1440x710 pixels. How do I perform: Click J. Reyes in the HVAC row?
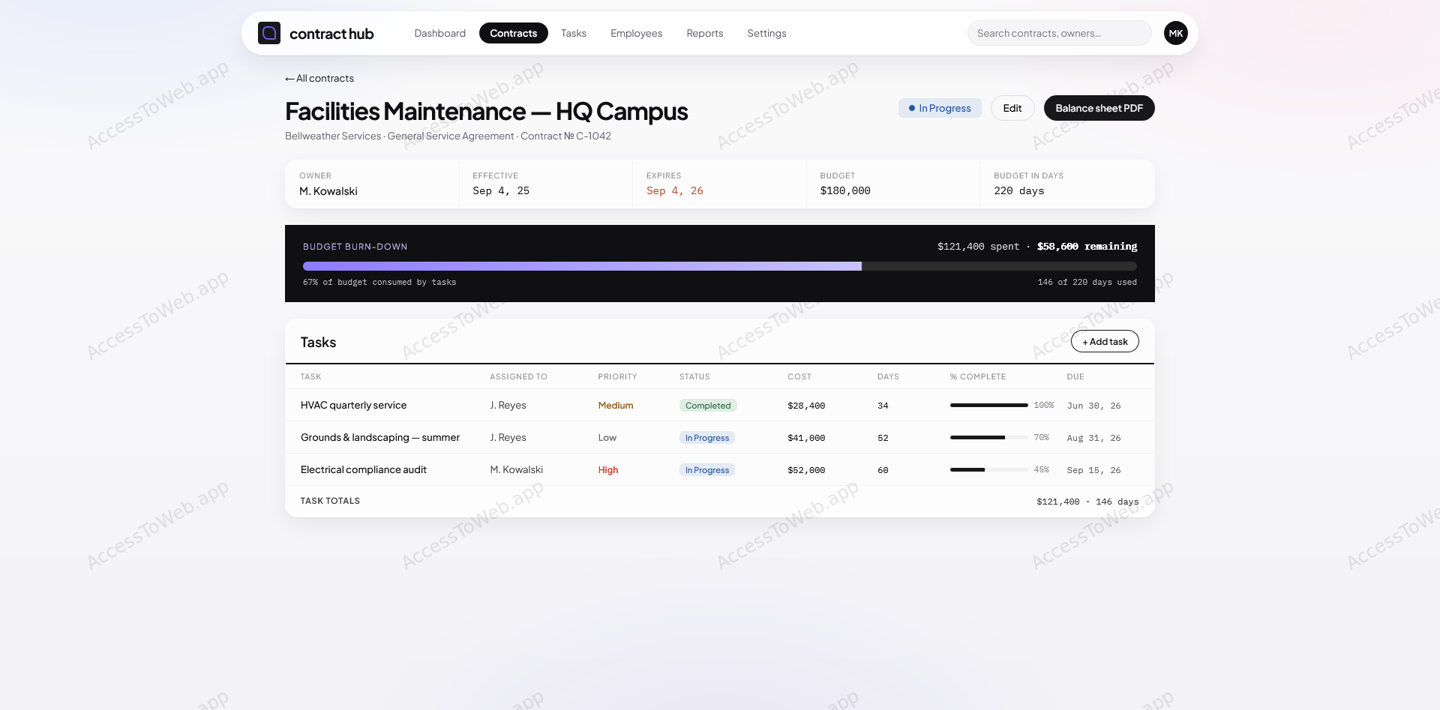tap(508, 405)
